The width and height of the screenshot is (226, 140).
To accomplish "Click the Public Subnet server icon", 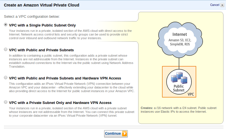I will coord(179,78).
